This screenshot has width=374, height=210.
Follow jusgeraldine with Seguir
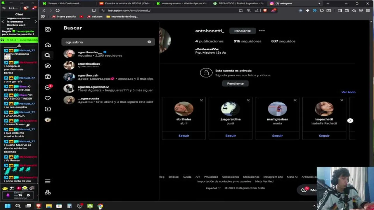(x=231, y=136)
